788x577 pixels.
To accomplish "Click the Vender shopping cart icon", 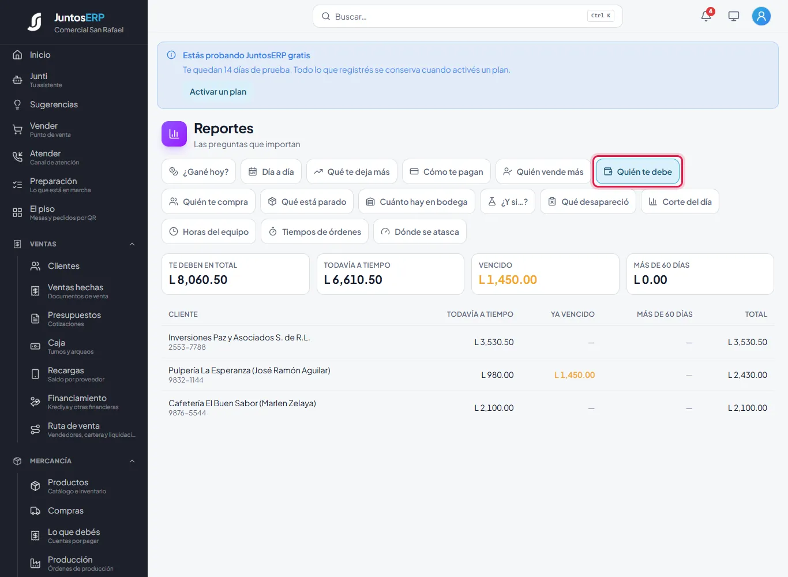I will pos(17,130).
